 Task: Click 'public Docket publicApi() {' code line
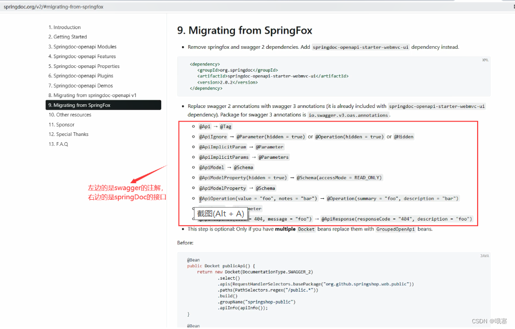[221, 266]
